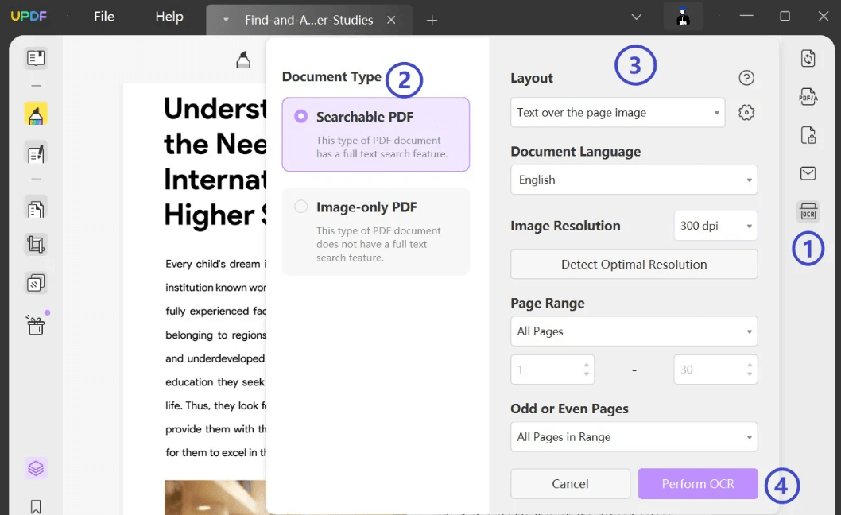Click the Perform OCR button
Screen dimensions: 841x515
[698, 484]
